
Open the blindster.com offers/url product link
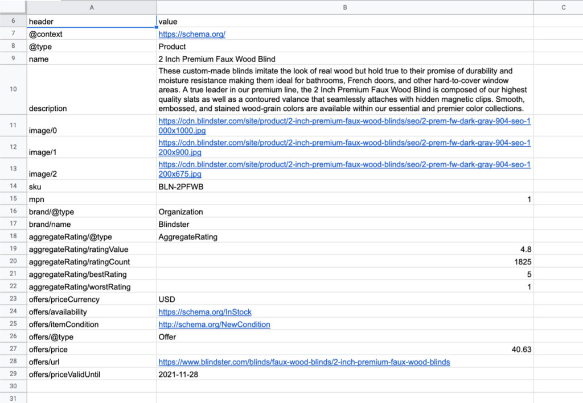coord(304,362)
